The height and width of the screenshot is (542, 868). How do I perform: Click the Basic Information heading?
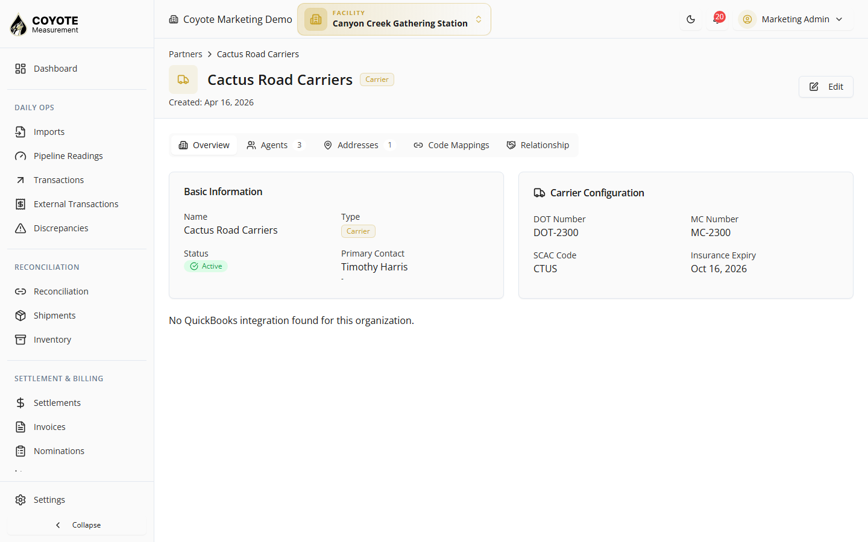click(x=223, y=192)
